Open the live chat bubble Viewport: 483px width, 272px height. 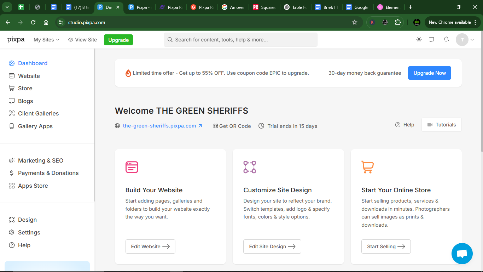pyautogui.click(x=462, y=254)
